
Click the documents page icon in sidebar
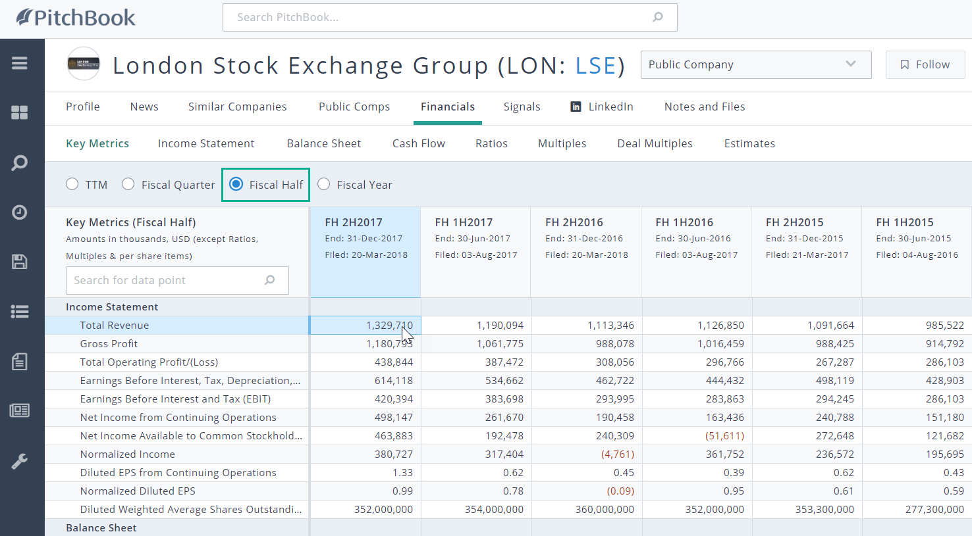[20, 361]
